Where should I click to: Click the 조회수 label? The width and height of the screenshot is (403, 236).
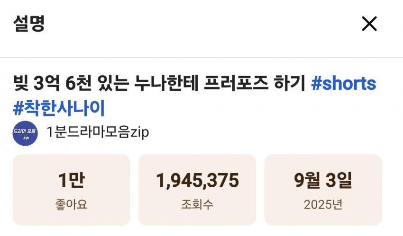click(197, 205)
